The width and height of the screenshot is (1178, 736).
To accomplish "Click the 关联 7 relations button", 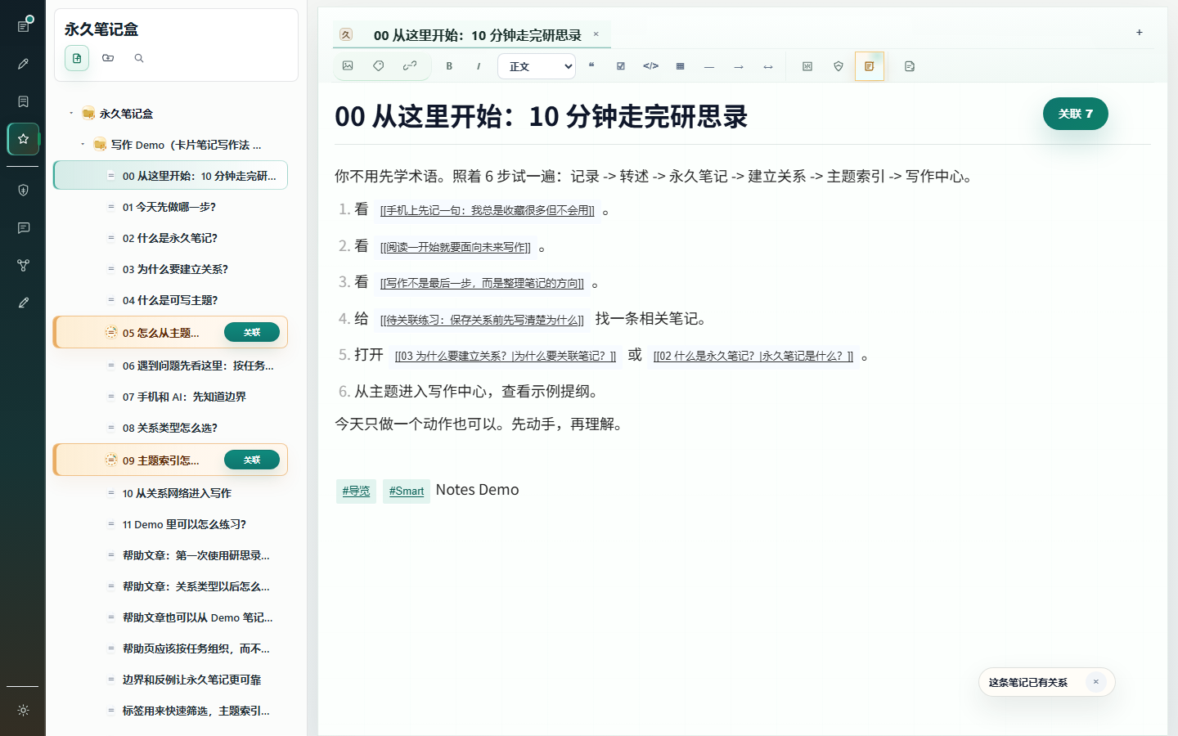I will (x=1075, y=114).
